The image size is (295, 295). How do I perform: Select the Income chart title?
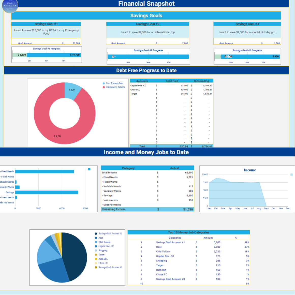click(250, 170)
